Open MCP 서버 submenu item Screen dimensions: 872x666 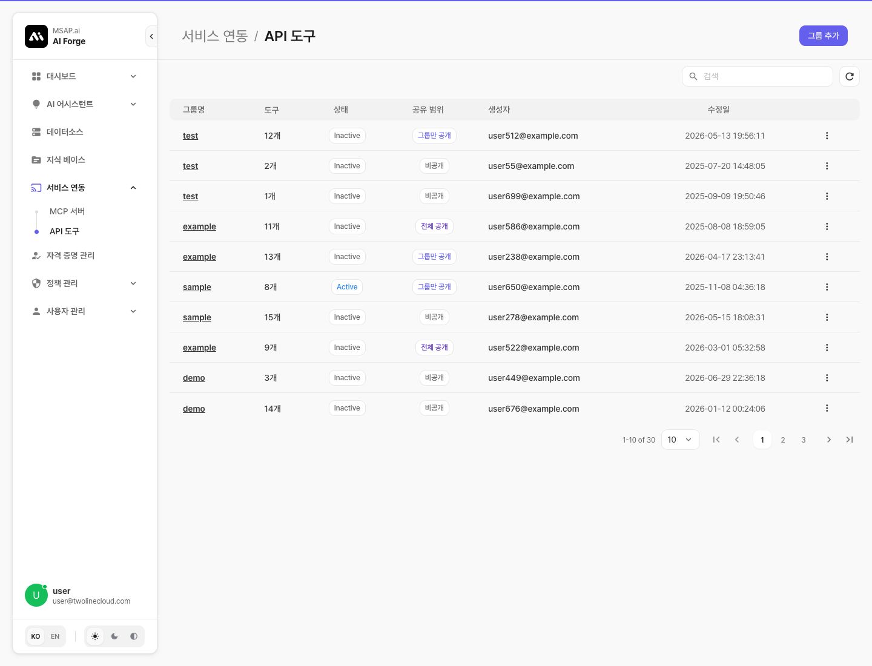[x=67, y=211]
